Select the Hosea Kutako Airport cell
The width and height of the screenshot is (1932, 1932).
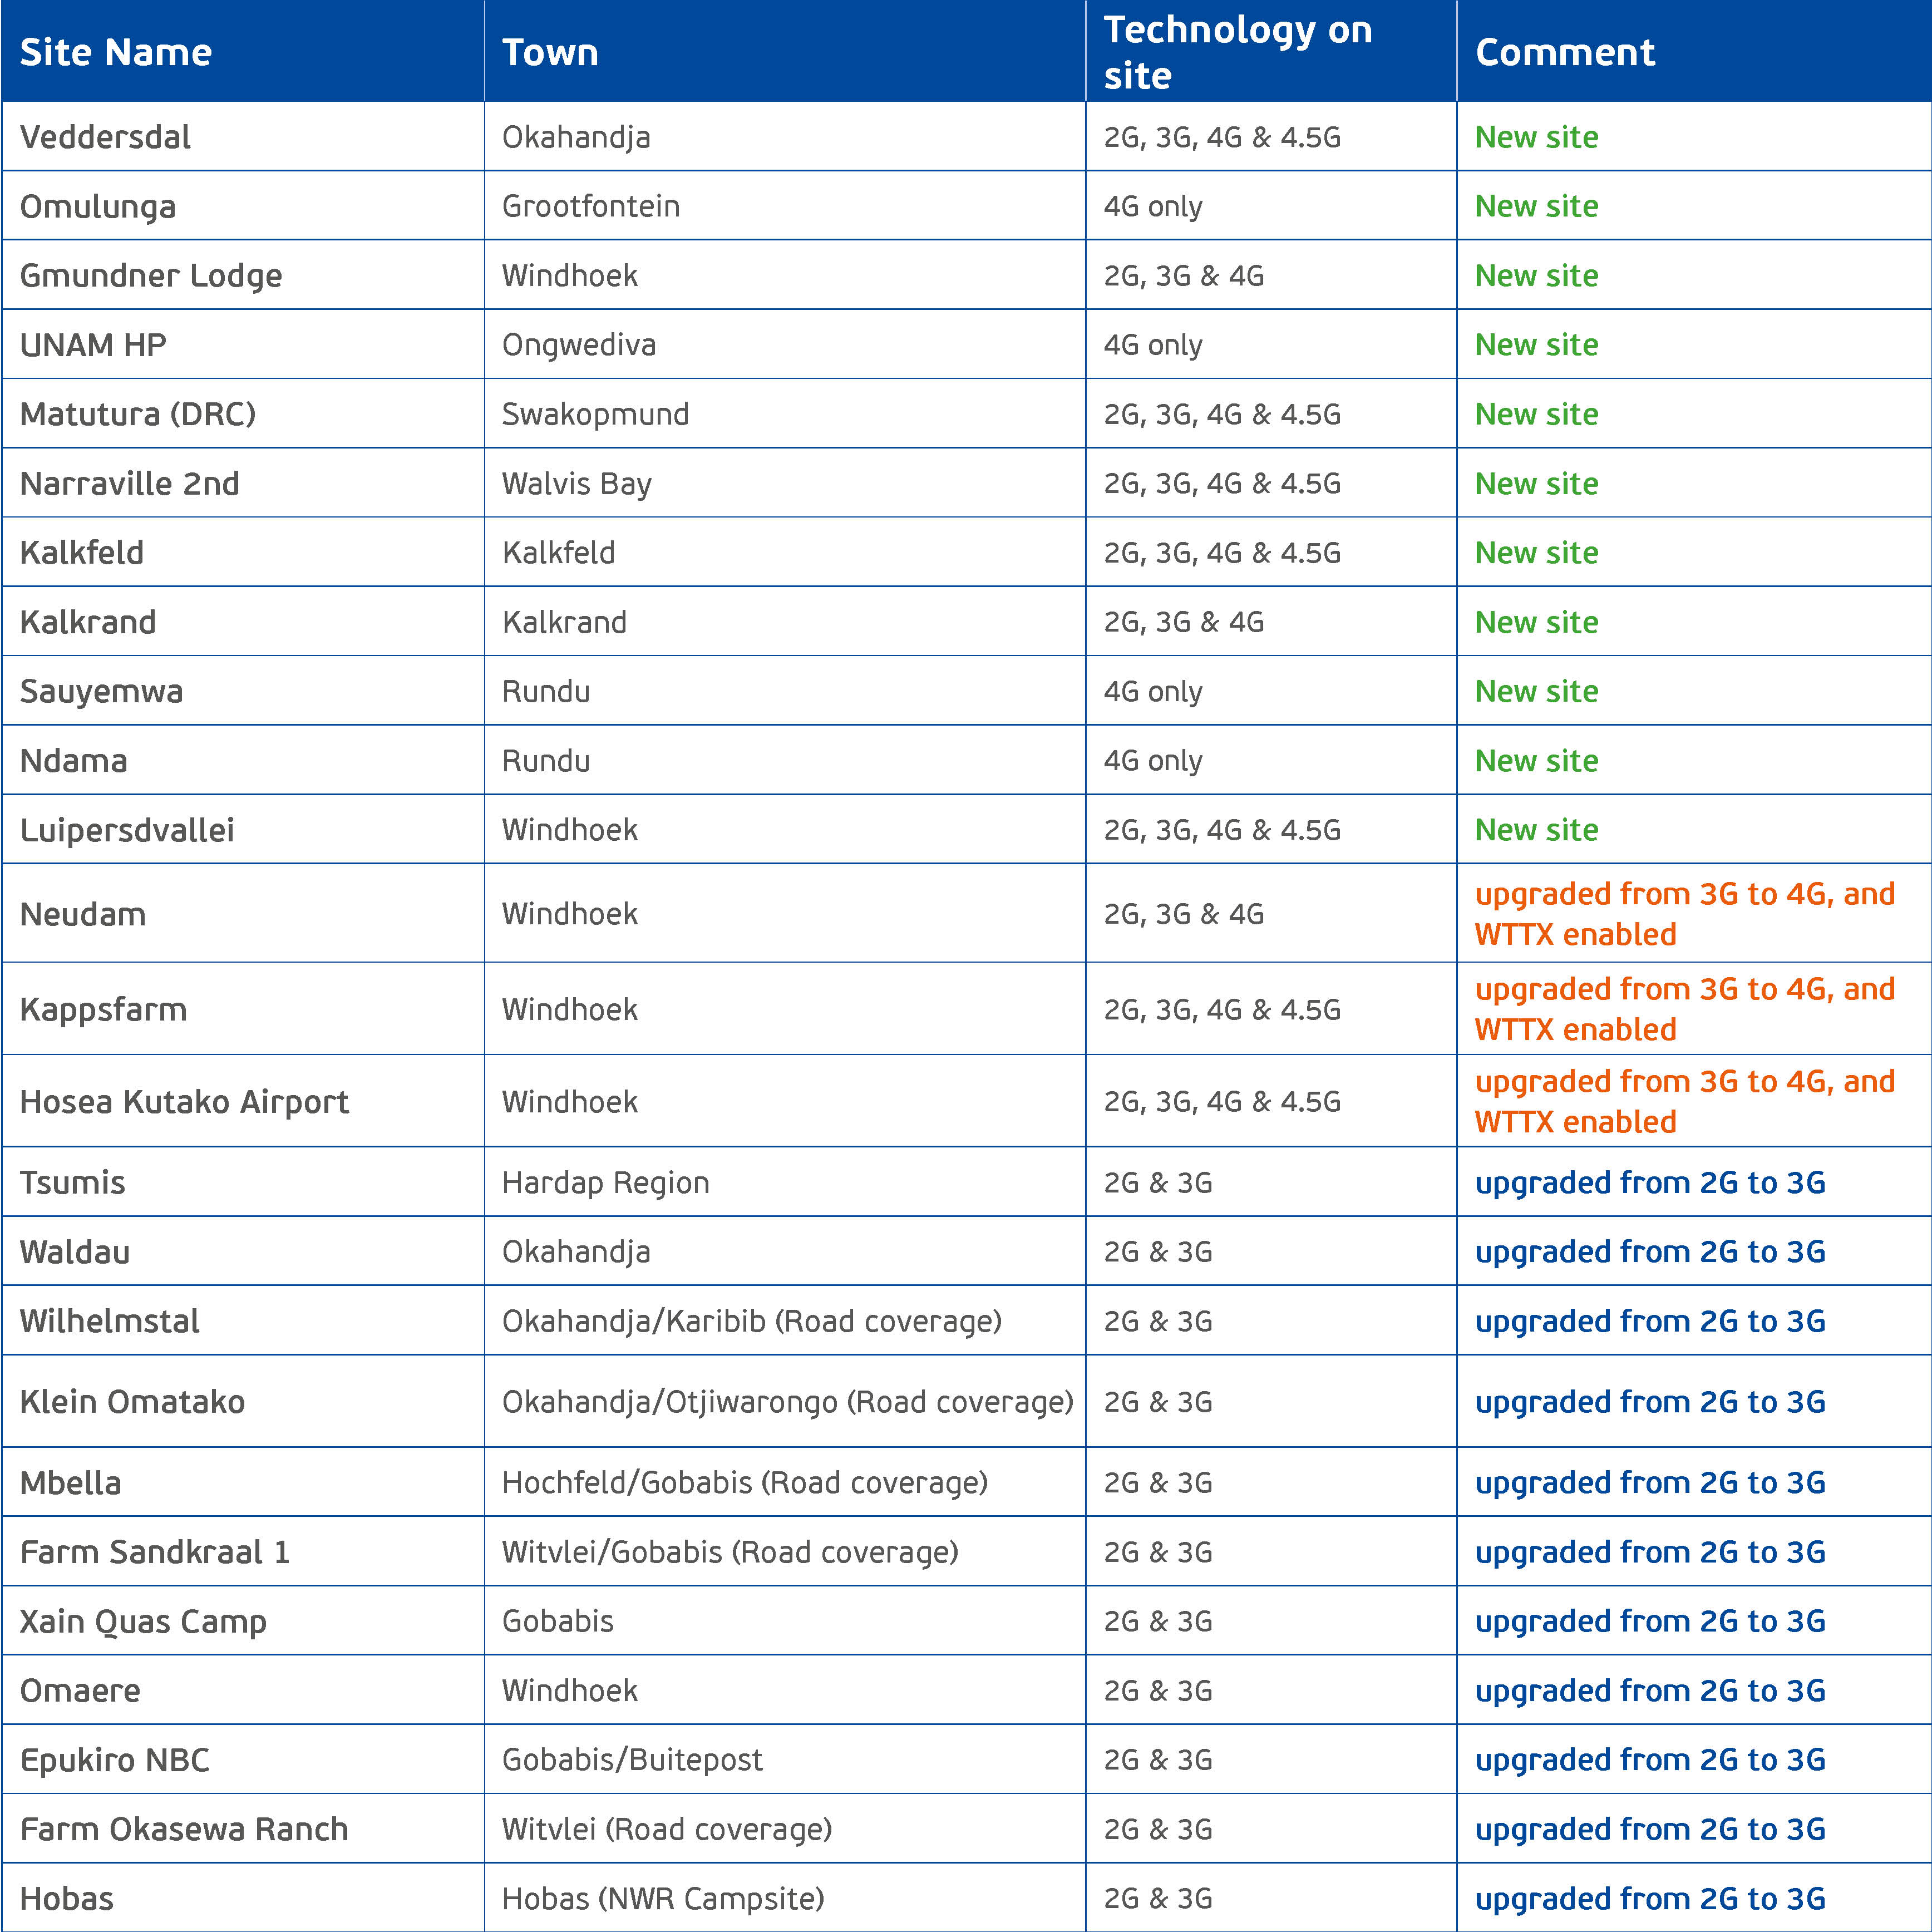pos(184,1101)
